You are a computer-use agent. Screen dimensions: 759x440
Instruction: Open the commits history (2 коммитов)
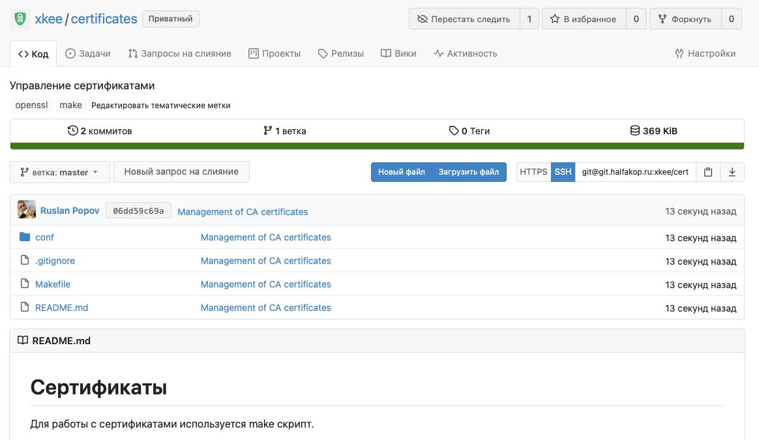[x=100, y=131]
